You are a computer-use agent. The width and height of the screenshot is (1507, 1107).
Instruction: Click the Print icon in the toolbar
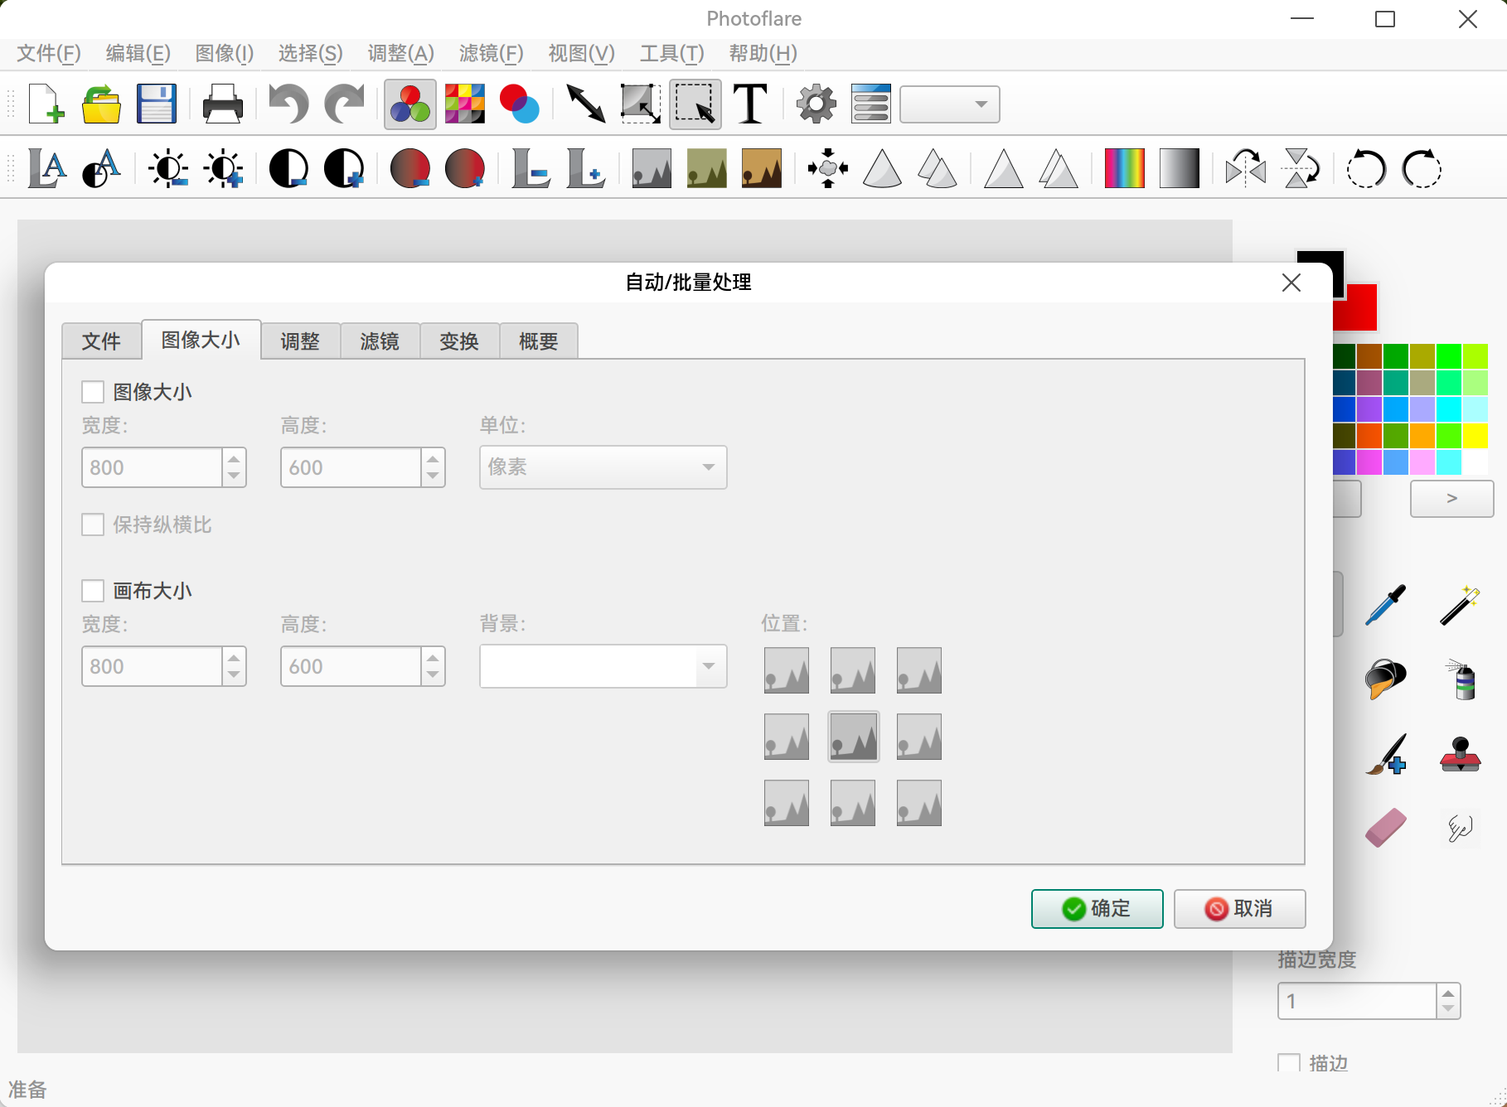[x=223, y=104]
